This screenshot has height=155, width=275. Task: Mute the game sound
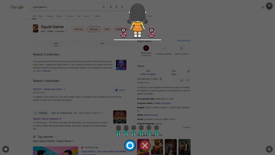pos(6,149)
